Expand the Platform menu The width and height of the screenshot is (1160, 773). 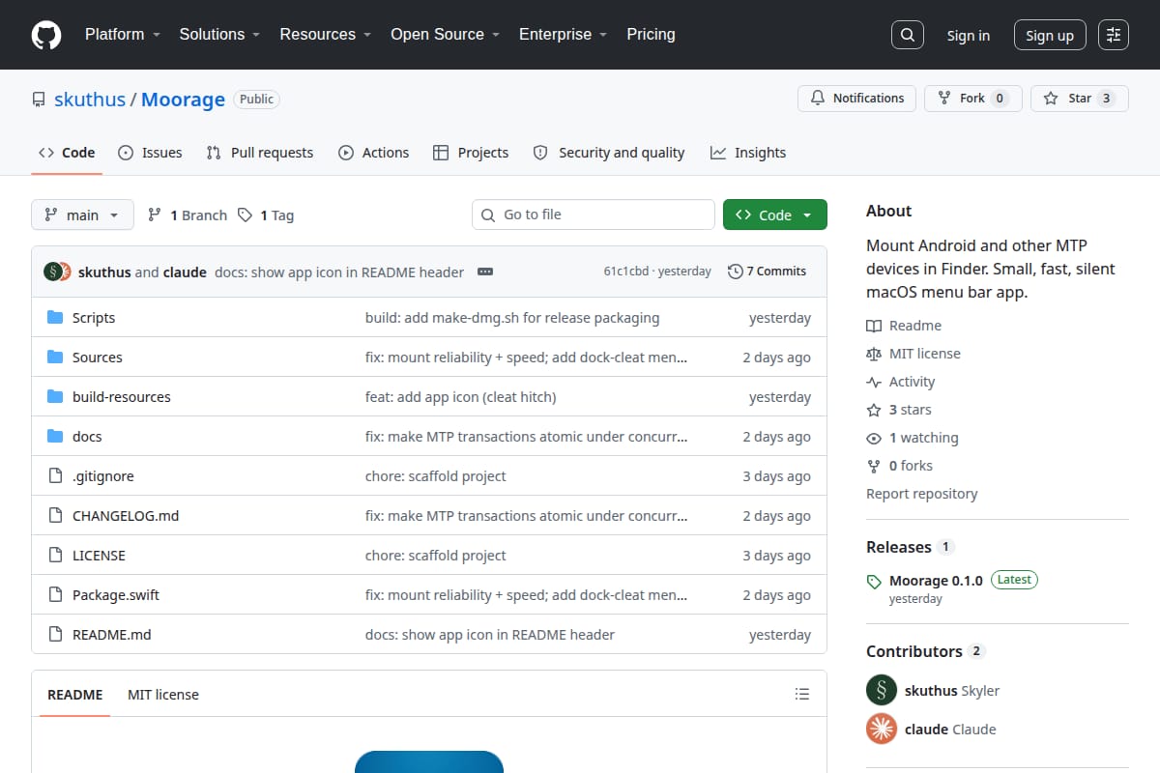click(x=122, y=34)
